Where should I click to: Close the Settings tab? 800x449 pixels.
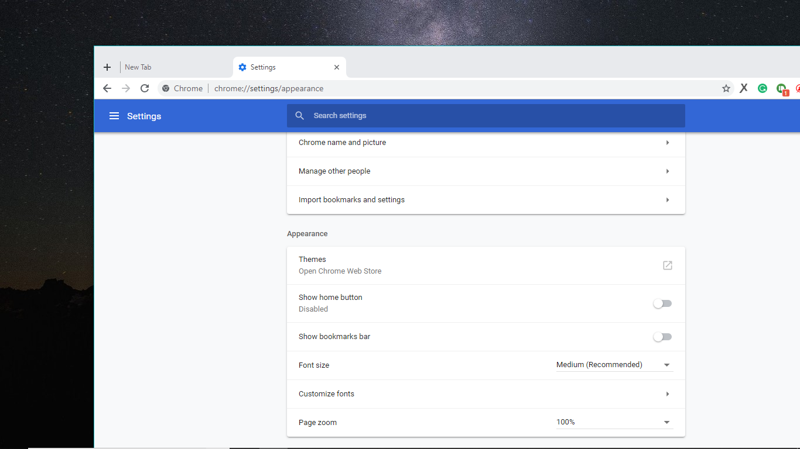337,67
